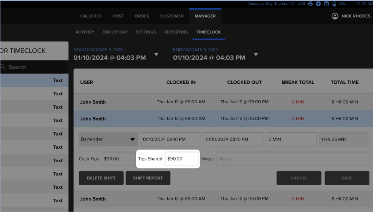Click the circular status icon beside the printer
This screenshot has height=212, width=373.
318,4
